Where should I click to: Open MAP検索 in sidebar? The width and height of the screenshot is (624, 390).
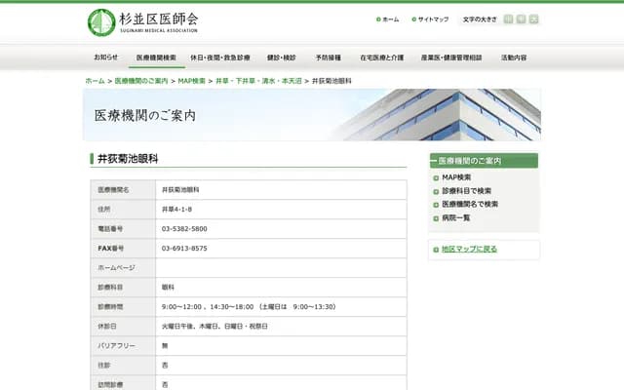point(456,177)
